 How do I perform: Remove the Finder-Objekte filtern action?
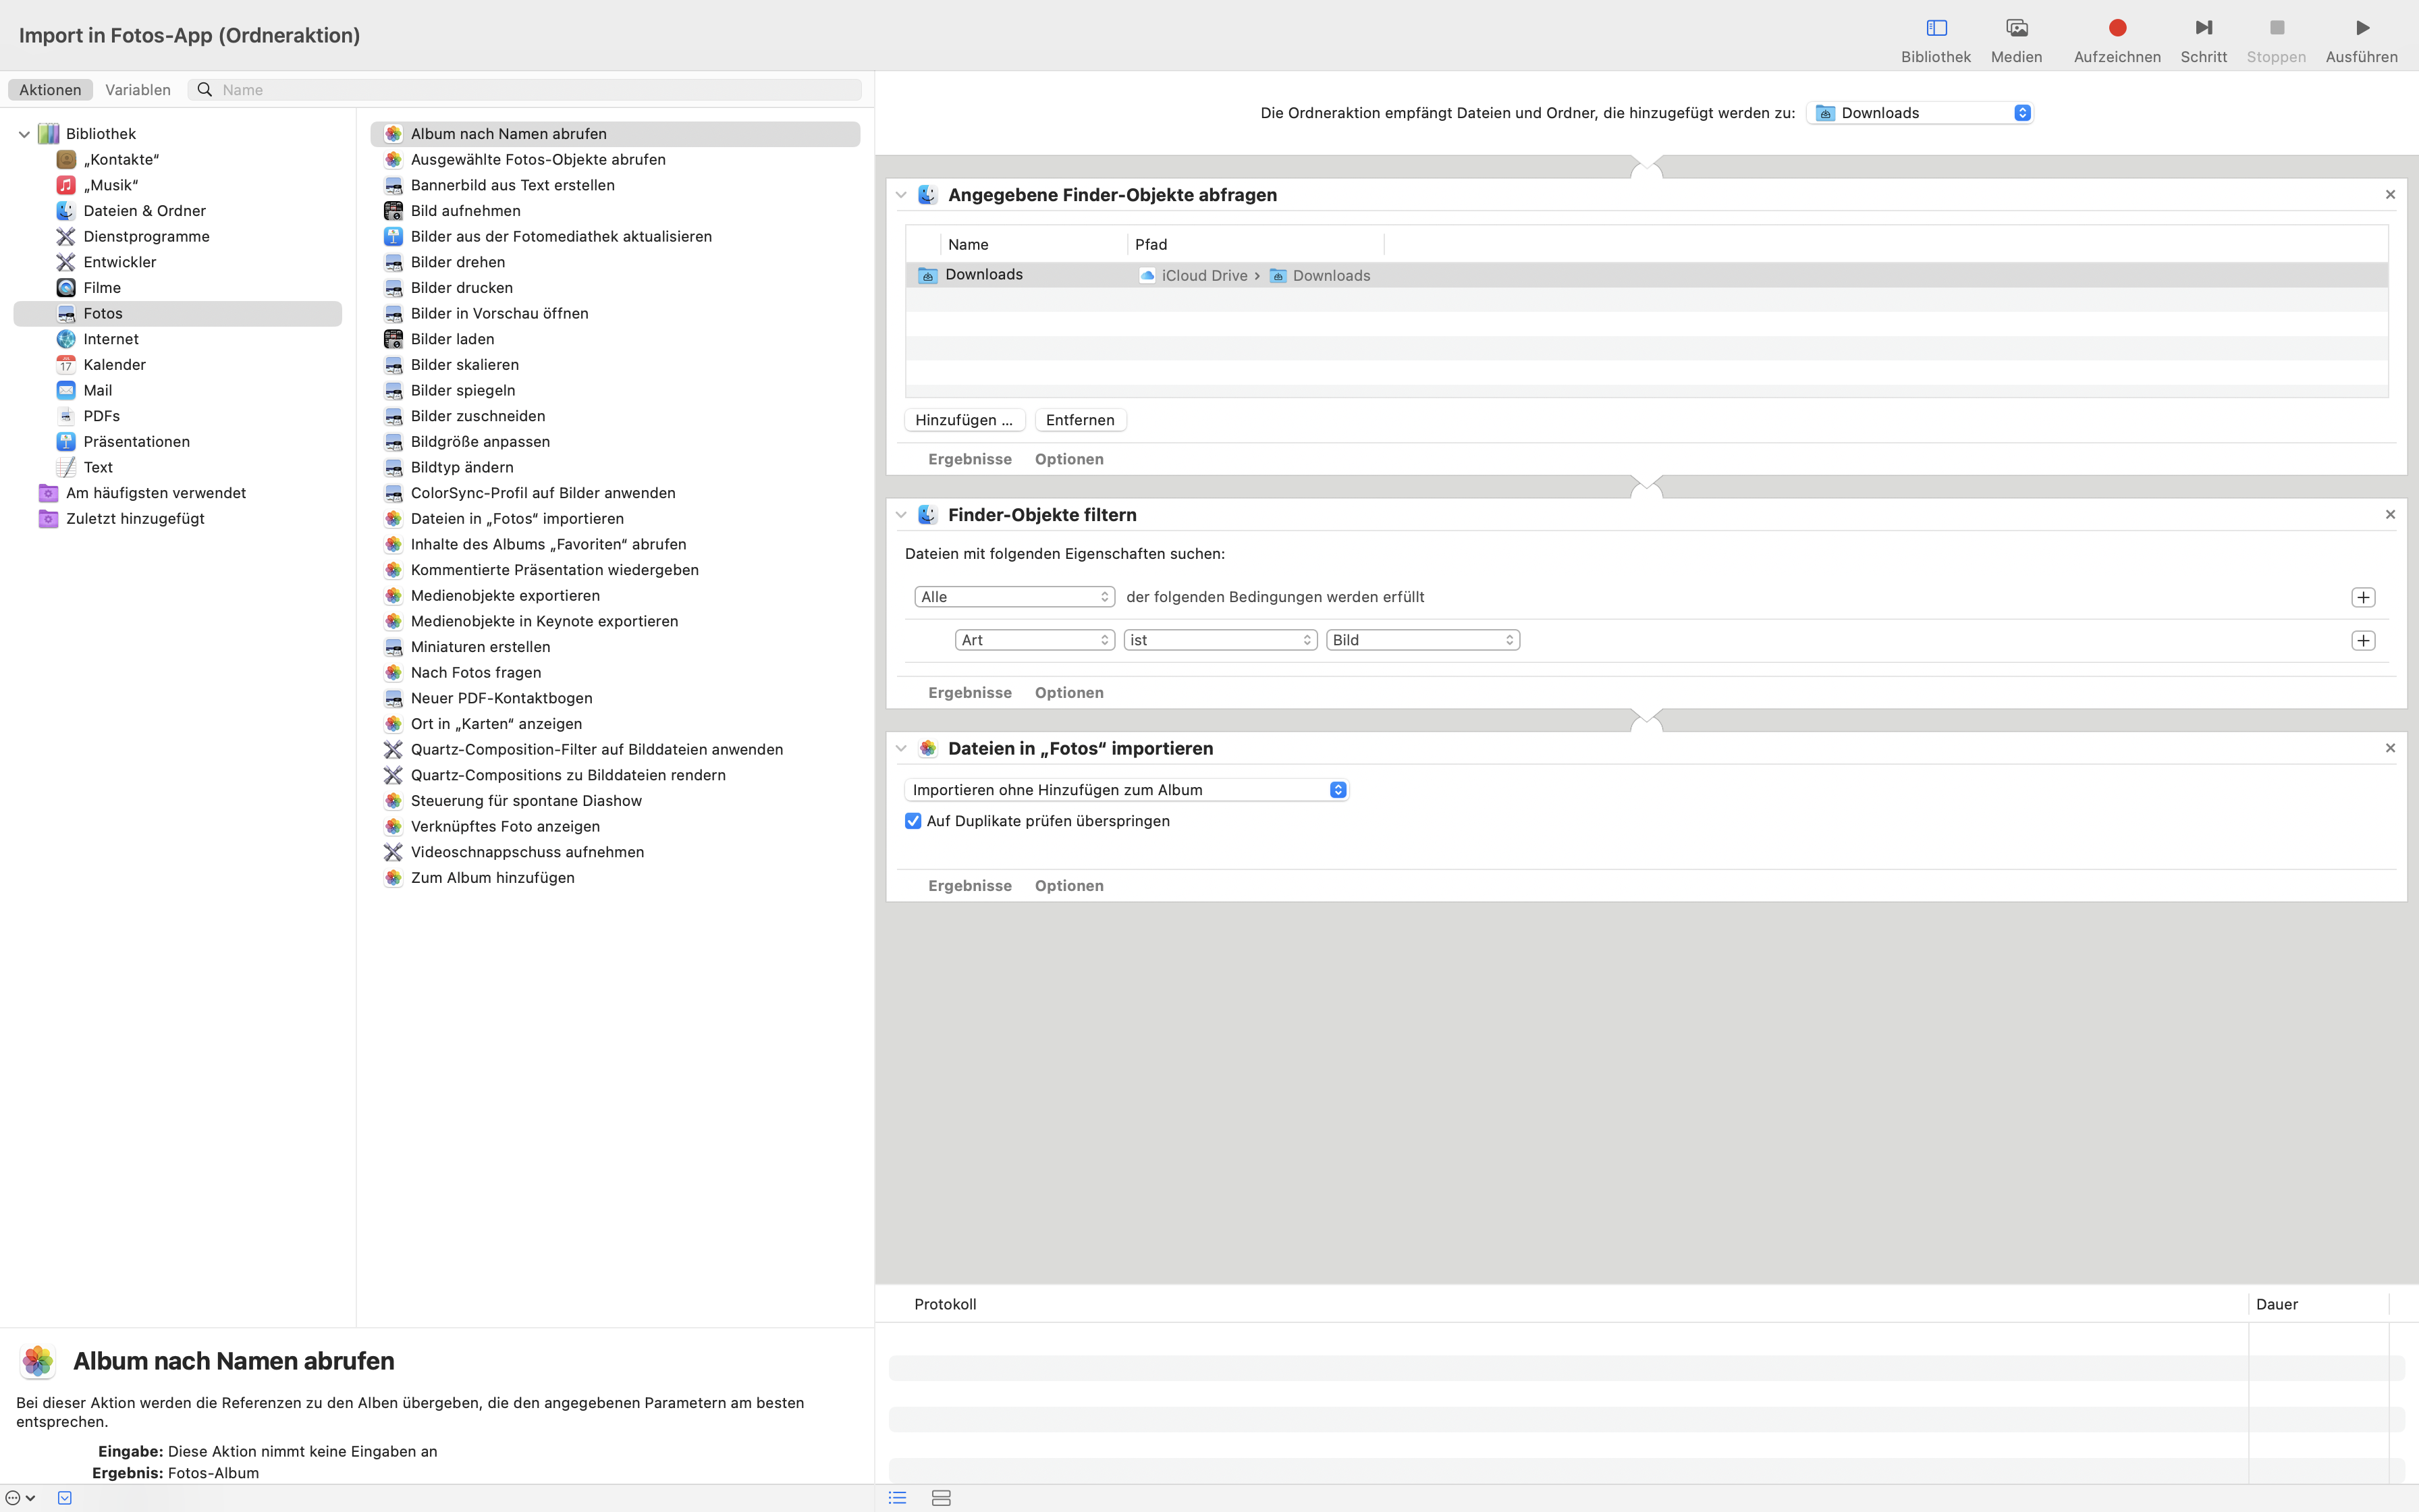[2389, 514]
